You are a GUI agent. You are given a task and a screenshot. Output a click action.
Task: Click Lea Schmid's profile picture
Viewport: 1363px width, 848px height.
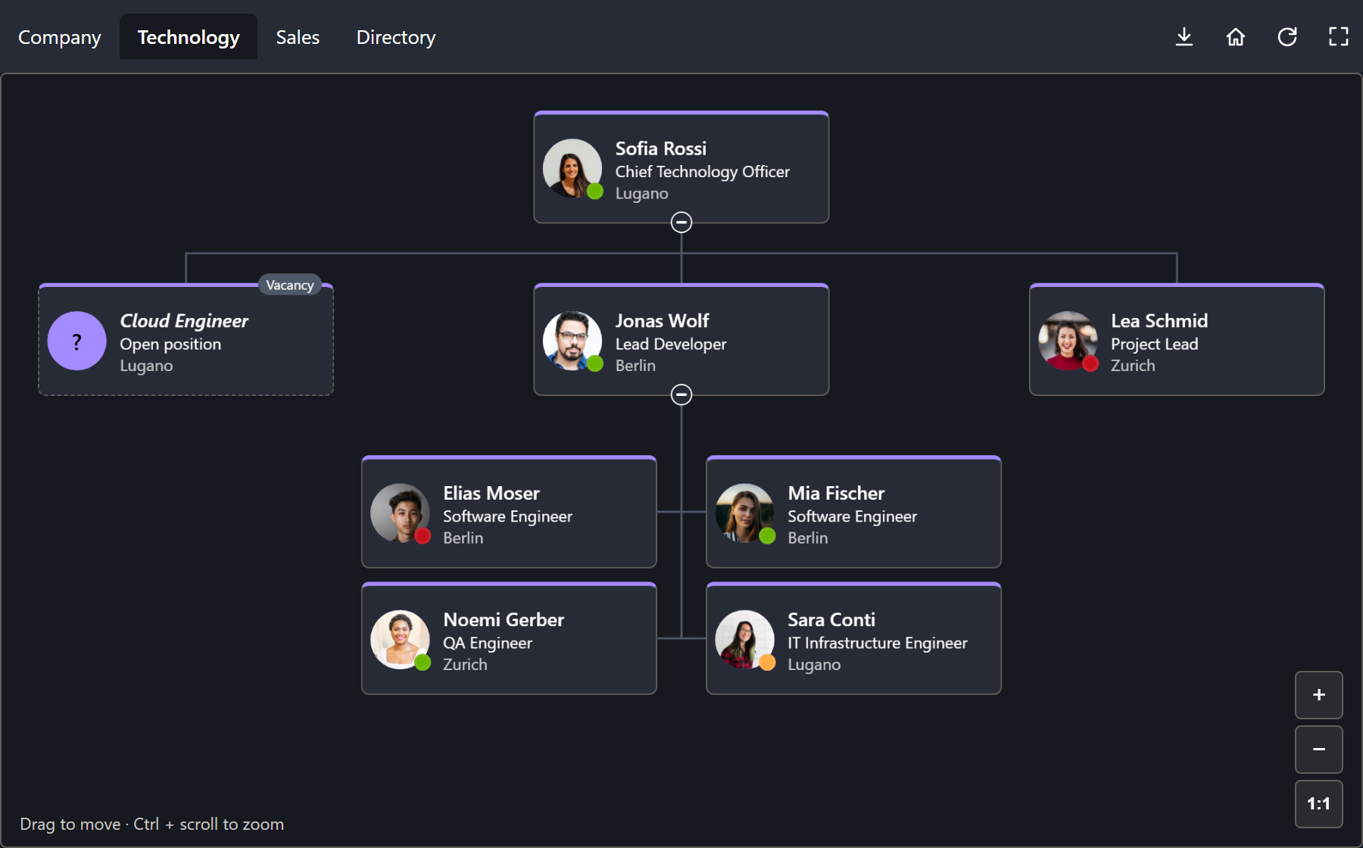click(x=1068, y=341)
